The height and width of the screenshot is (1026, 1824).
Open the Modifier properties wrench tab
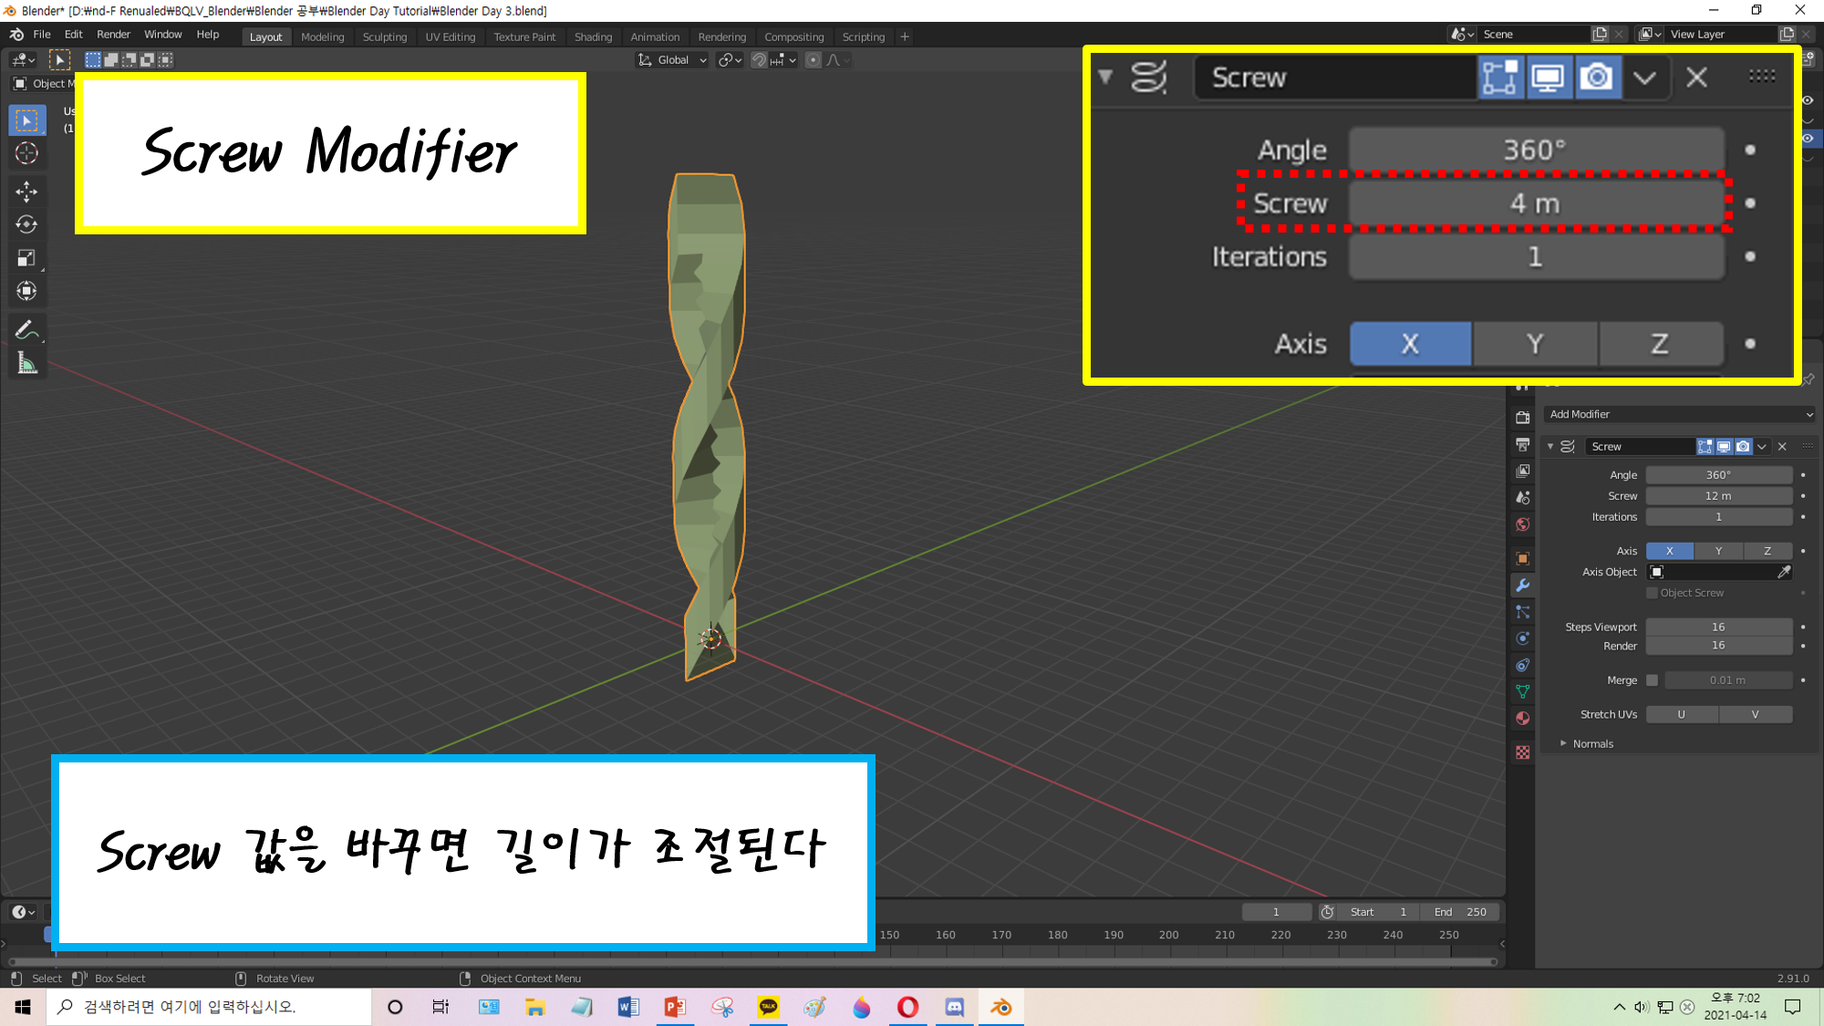pyautogui.click(x=1522, y=586)
